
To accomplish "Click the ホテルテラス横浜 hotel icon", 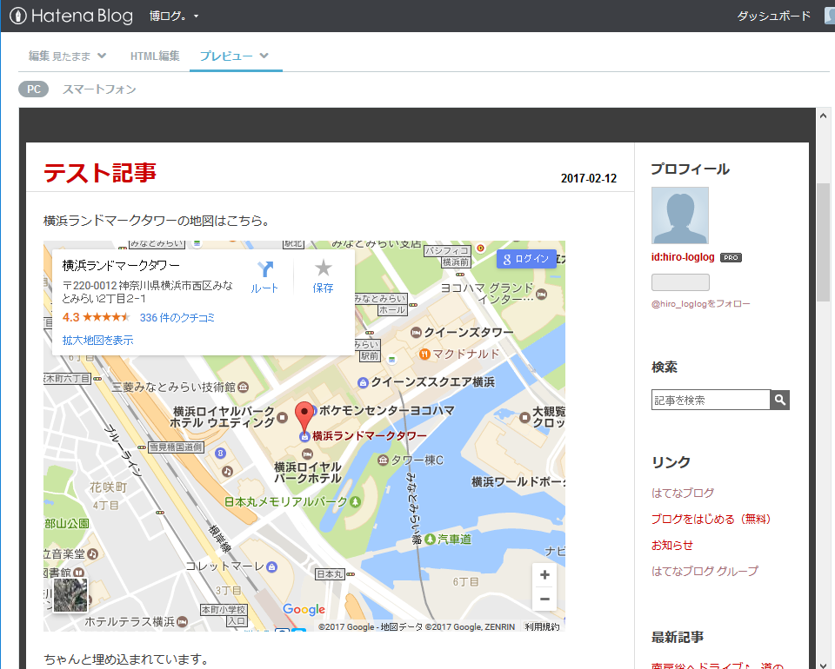I will coord(182,621).
